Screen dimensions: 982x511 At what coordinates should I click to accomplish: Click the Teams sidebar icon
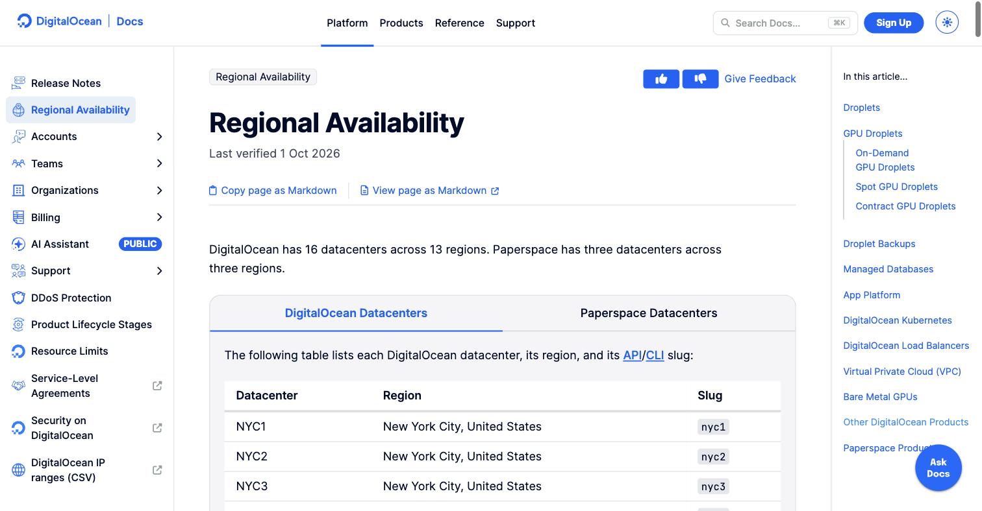pyautogui.click(x=18, y=163)
